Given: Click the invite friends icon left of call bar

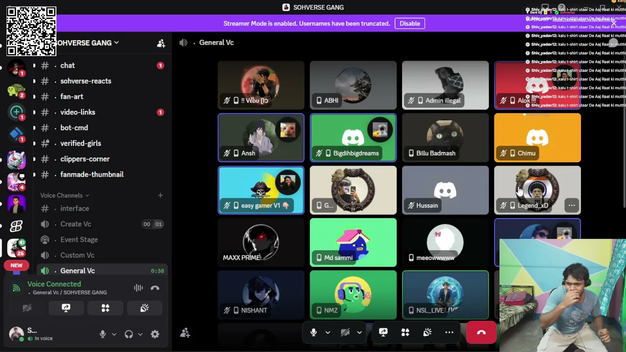Looking at the screenshot, I should [185, 333].
